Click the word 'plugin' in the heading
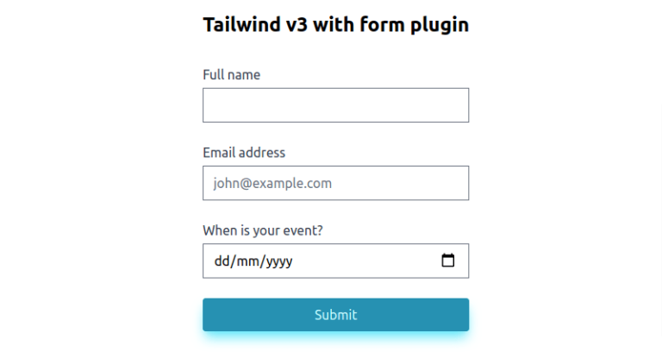Viewport: 662px width, 352px height. click(x=438, y=24)
